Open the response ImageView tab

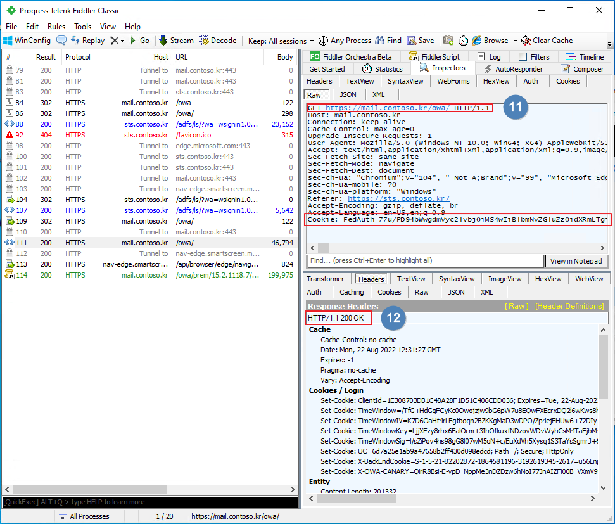pos(504,279)
